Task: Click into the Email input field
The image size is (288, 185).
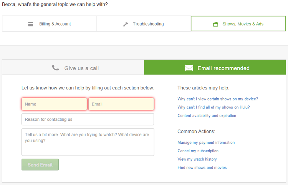Action: (121, 104)
